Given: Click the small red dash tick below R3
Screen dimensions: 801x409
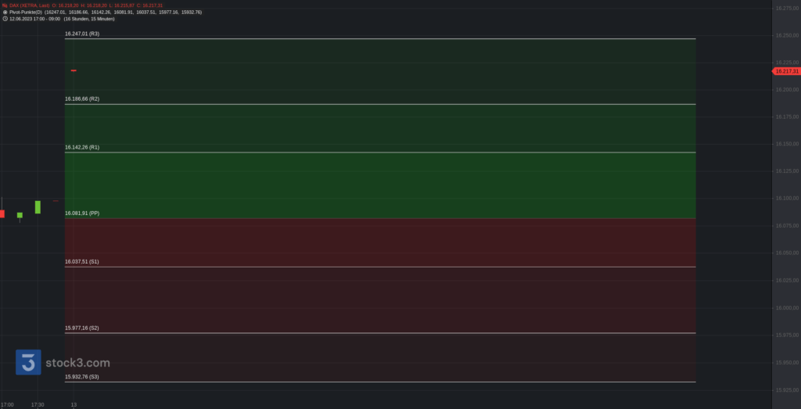Looking at the screenshot, I should pyautogui.click(x=74, y=70).
